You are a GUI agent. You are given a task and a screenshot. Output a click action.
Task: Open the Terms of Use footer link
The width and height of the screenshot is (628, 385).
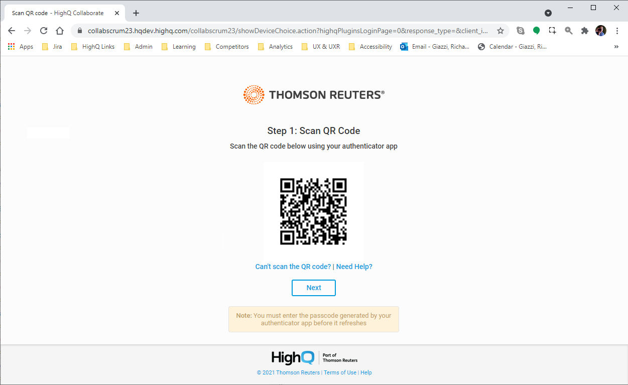(x=340, y=372)
